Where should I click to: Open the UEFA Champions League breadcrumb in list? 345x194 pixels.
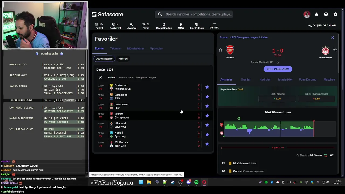(142, 78)
